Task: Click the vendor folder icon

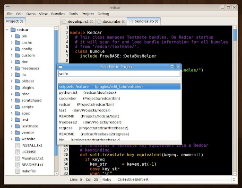Action: point(17,133)
